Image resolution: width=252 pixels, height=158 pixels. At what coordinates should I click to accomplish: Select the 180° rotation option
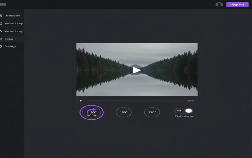coord(123,112)
